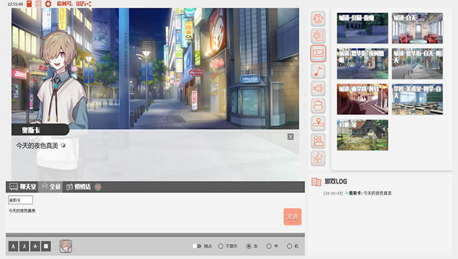
Task: Close the dialogue box with X button
Action: tap(290, 136)
